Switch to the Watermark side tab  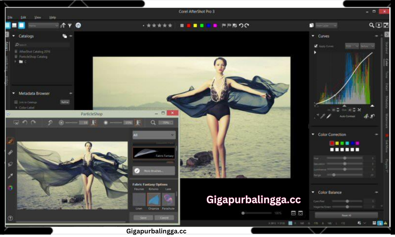387,121
